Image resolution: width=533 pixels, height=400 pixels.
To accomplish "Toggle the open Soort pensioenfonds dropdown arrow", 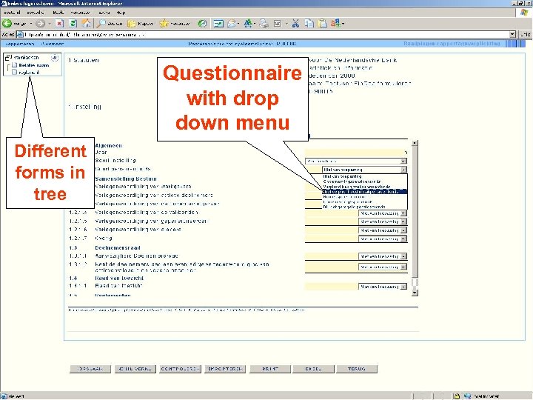I will tap(403, 170).
